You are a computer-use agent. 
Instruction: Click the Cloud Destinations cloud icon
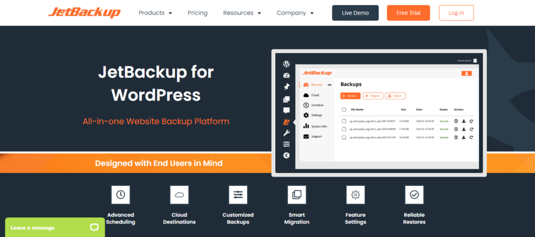click(179, 194)
